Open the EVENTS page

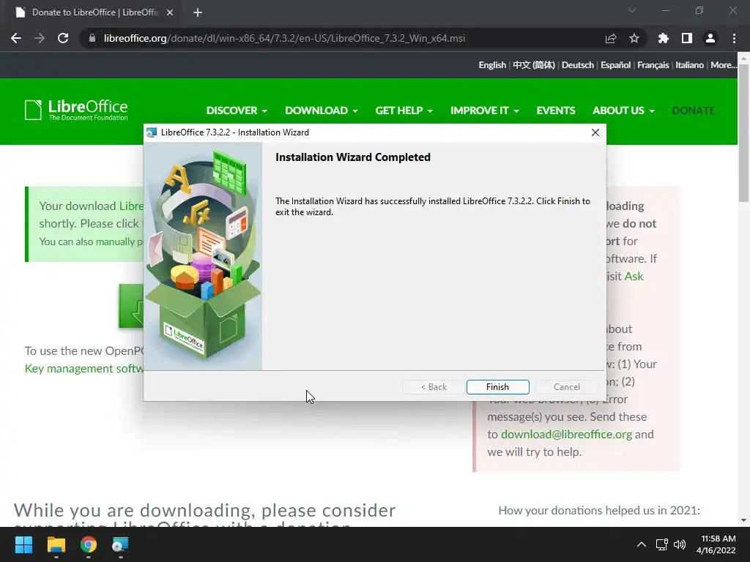point(556,110)
